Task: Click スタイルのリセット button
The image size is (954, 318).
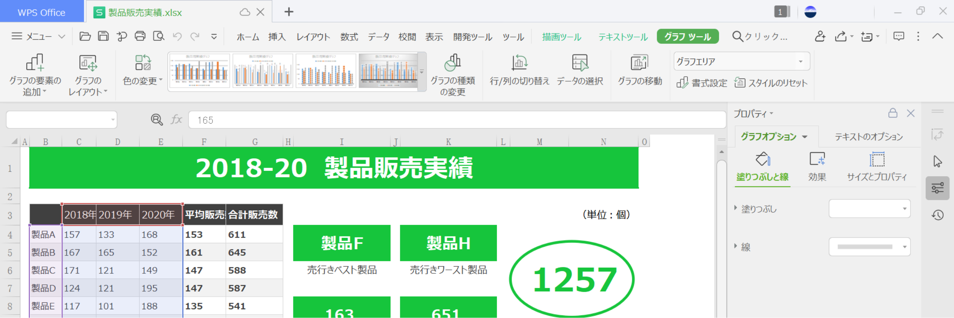Action: coord(771,83)
